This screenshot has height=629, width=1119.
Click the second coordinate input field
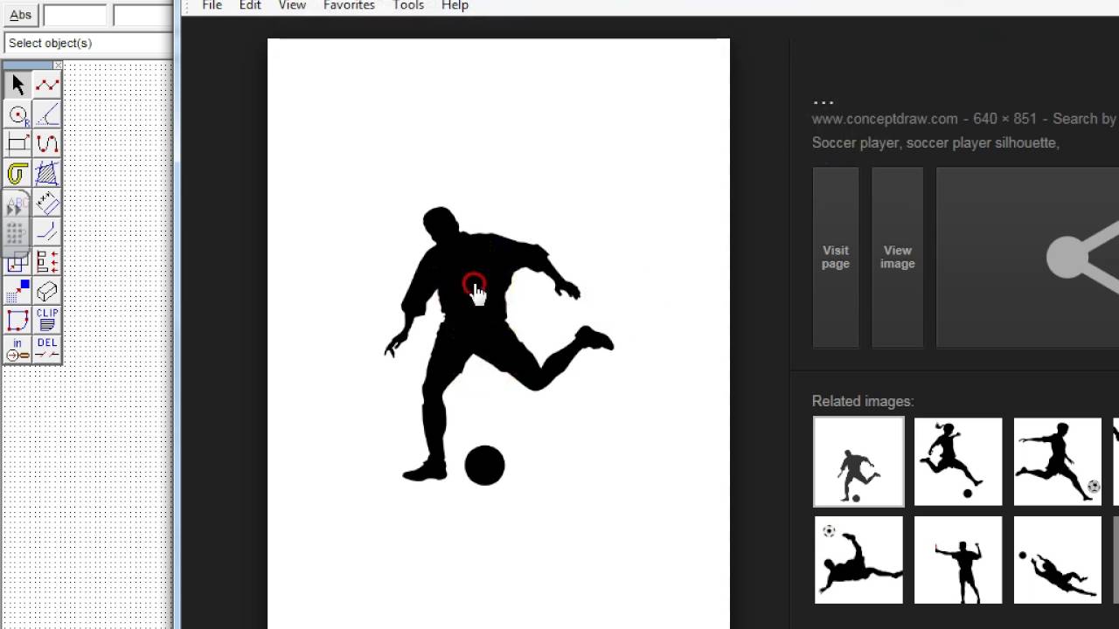pos(142,16)
